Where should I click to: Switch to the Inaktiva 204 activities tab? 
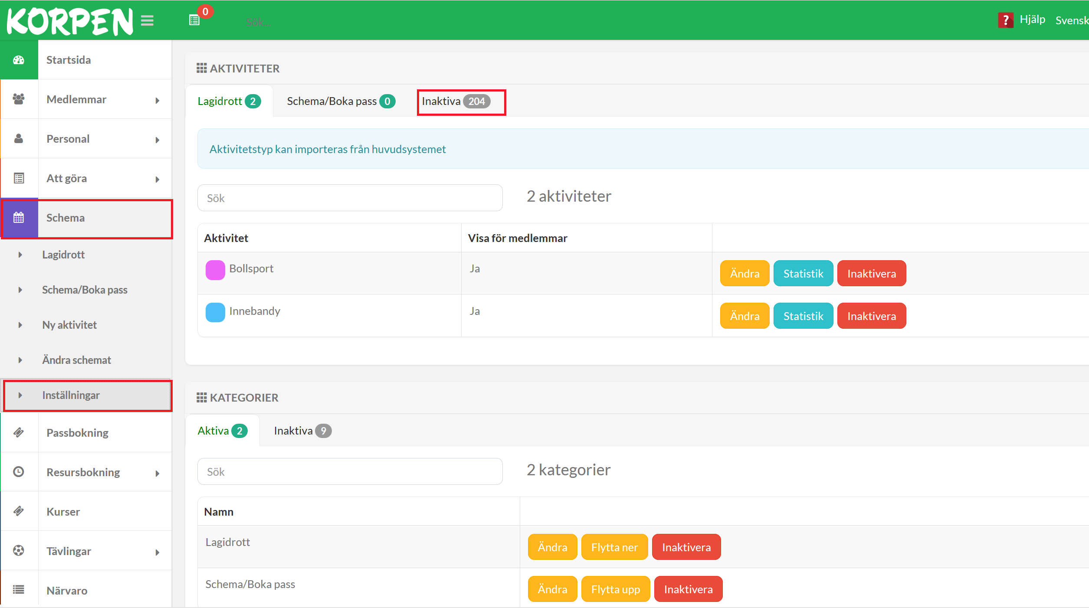456,101
